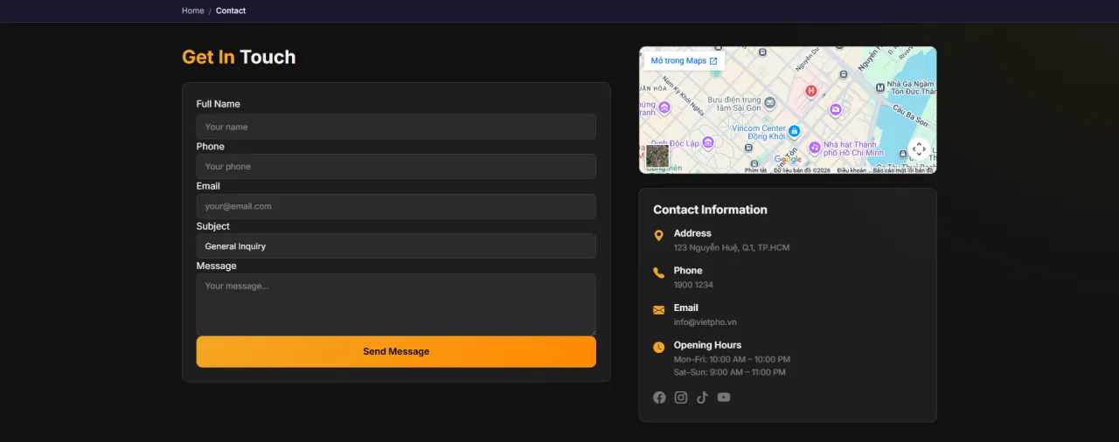Click the Full Name field label
Image resolution: width=1119 pixels, height=442 pixels.
218,104
